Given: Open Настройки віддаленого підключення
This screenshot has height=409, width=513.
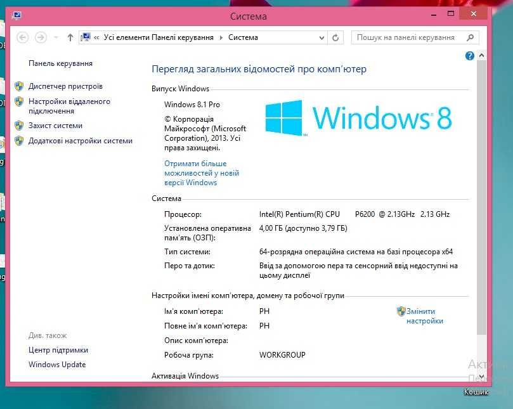Looking at the screenshot, I should pyautogui.click(x=69, y=106).
